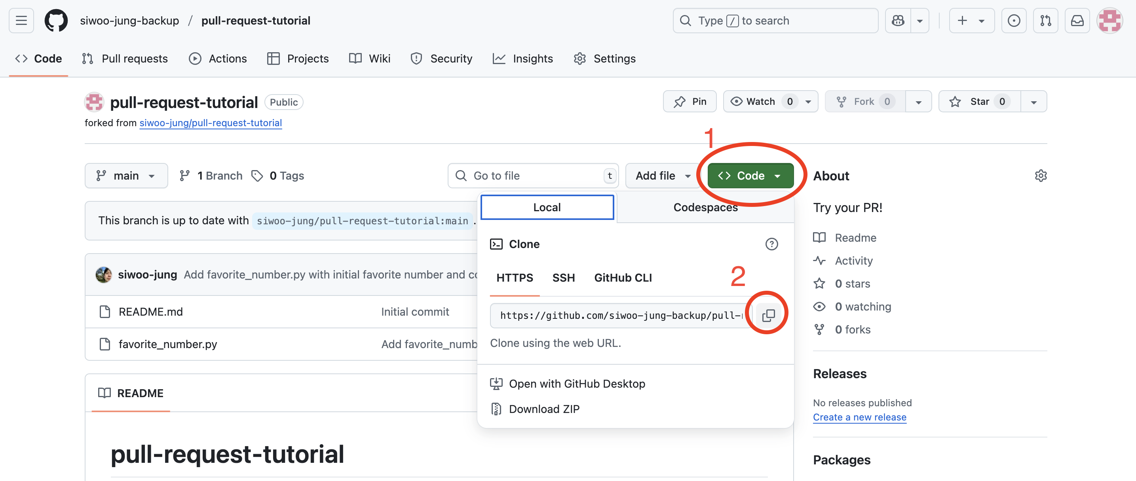
Task: View the 0 forks link
Action: tap(842, 330)
